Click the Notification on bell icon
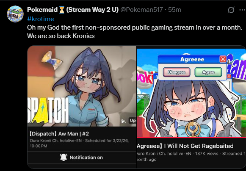The width and height of the screenshot is (246, 171). [64, 157]
